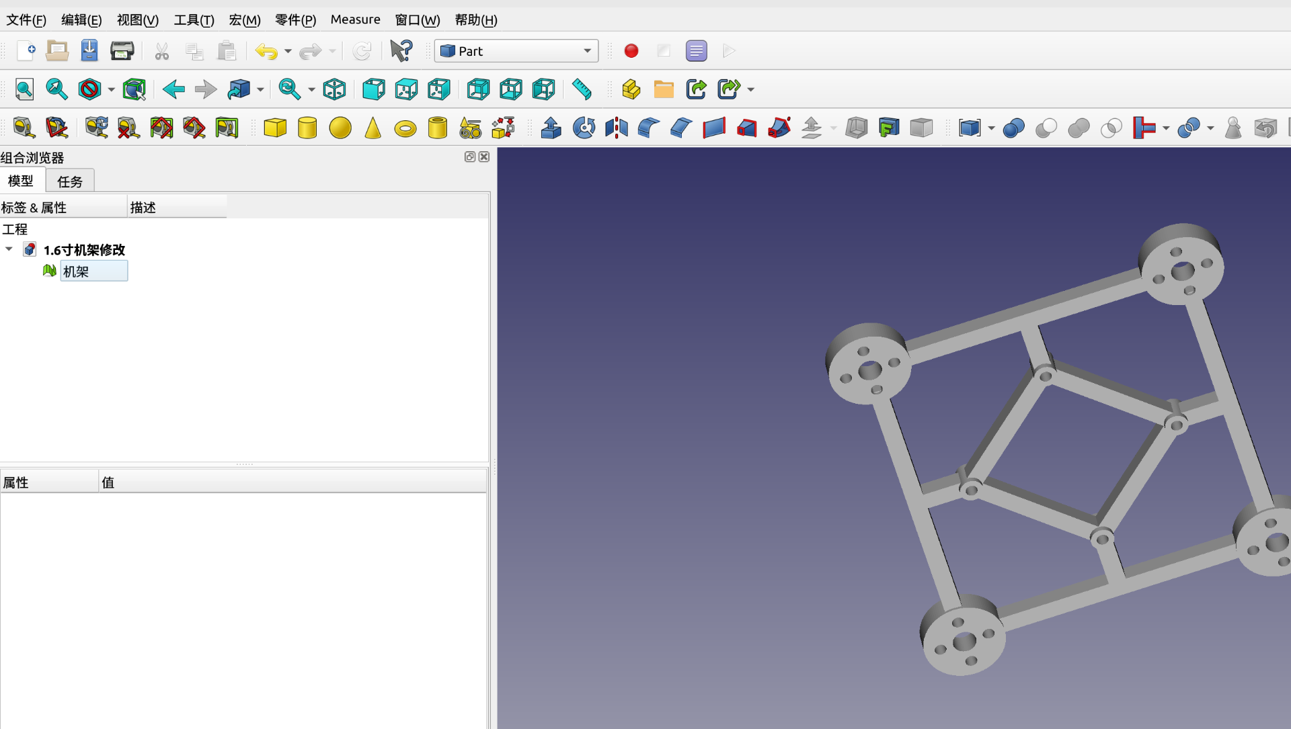1291x729 pixels.
Task: Open the 宏(M) menu
Action: click(245, 19)
